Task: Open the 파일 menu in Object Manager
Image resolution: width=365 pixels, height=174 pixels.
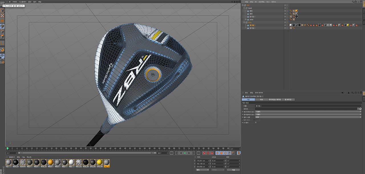Action: click(247, 2)
